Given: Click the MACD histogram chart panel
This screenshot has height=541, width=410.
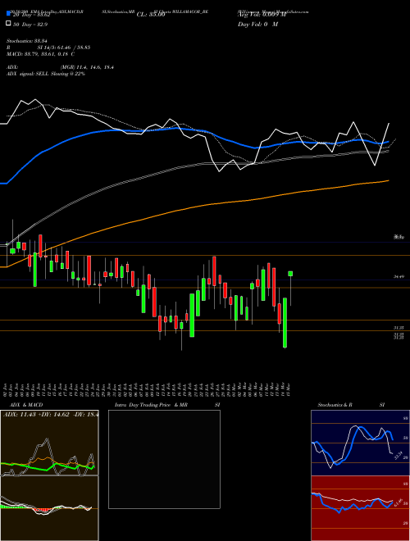Looking at the screenshot, I should (x=49, y=508).
